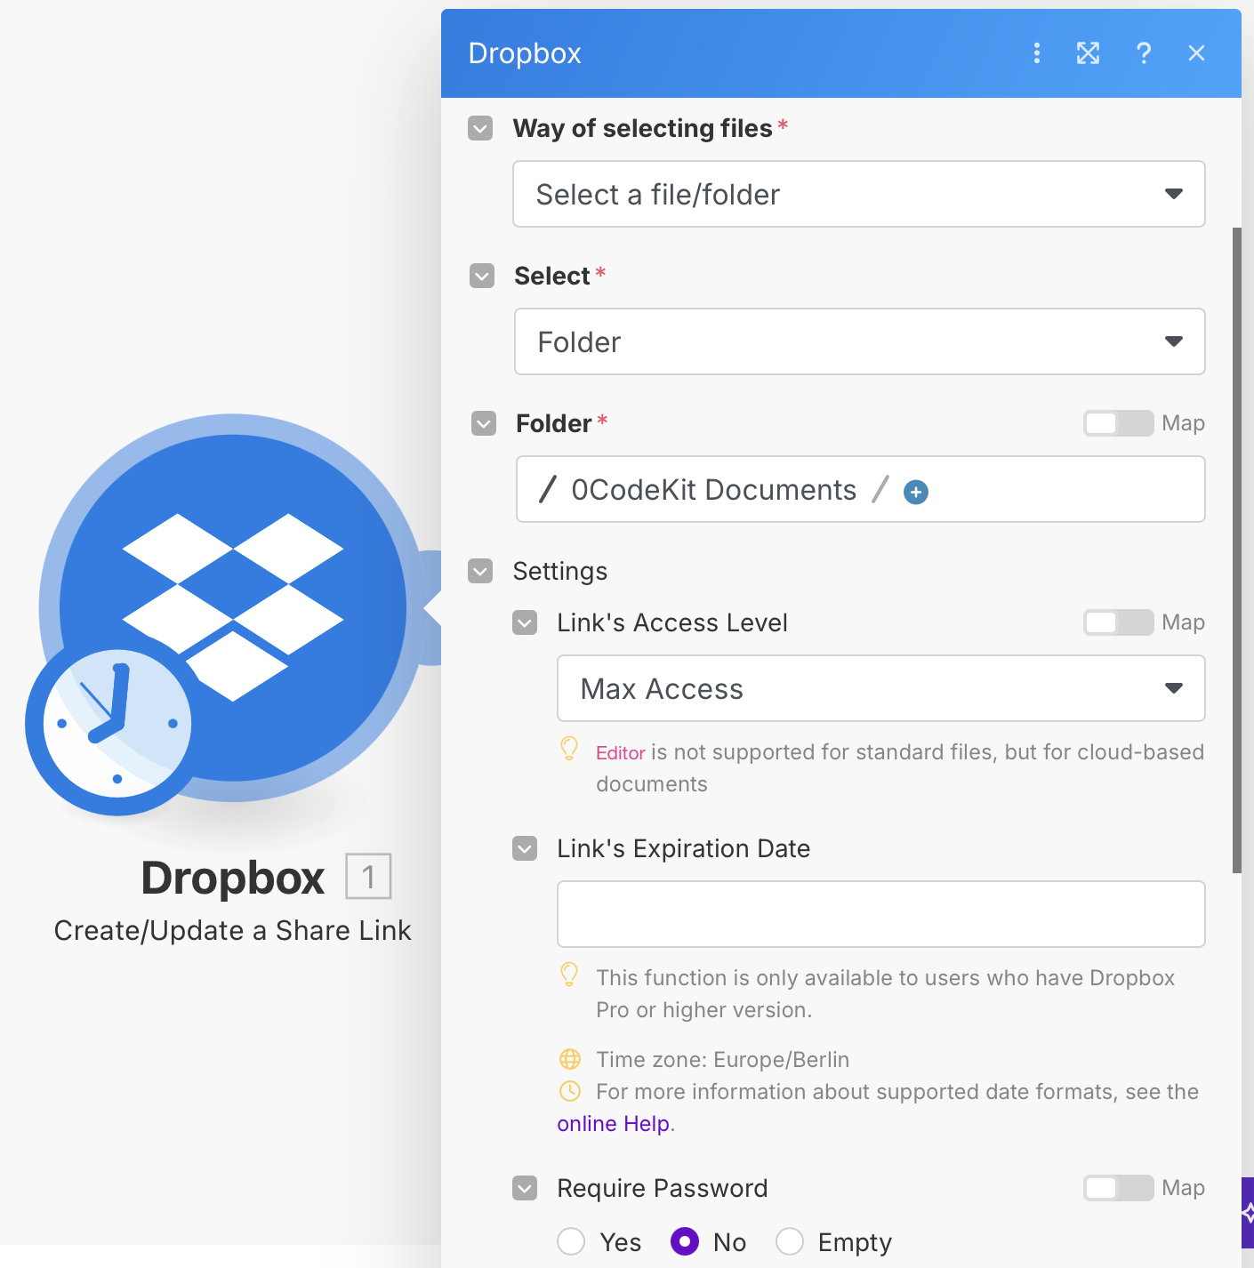This screenshot has height=1268, width=1254.
Task: Collapse the Settings section
Action: coord(480,571)
